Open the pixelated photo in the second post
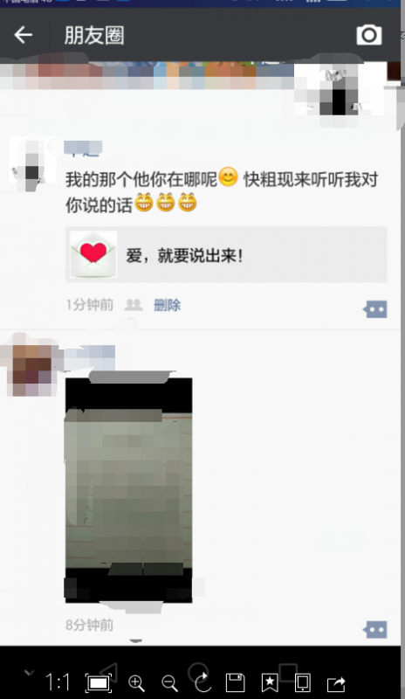 pyautogui.click(x=129, y=490)
